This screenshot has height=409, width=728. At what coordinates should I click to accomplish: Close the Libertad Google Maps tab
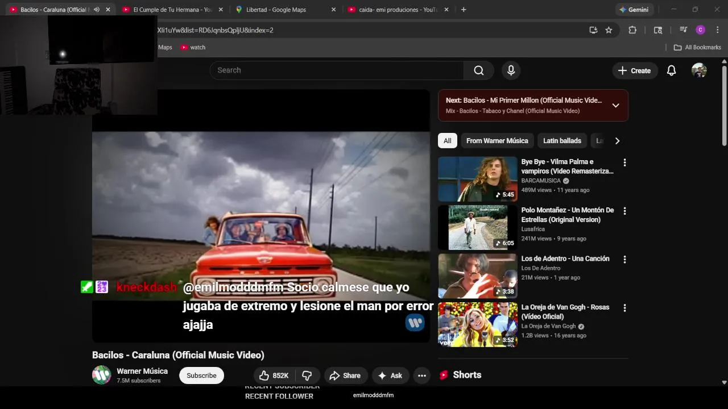pos(333,10)
